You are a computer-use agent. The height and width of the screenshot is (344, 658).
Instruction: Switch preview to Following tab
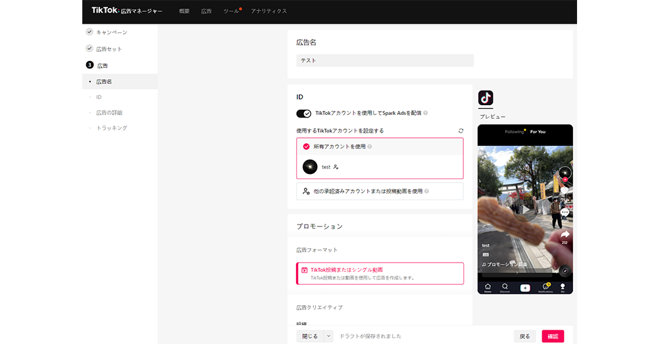pyautogui.click(x=515, y=132)
